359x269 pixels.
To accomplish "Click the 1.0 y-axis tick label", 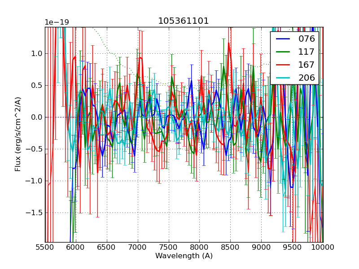I will (x=36, y=53).
